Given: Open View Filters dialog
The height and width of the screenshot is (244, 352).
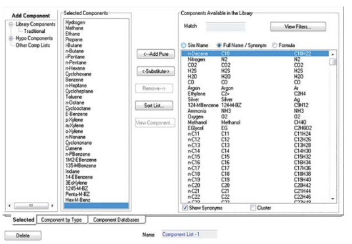Looking at the screenshot, I should click(298, 27).
